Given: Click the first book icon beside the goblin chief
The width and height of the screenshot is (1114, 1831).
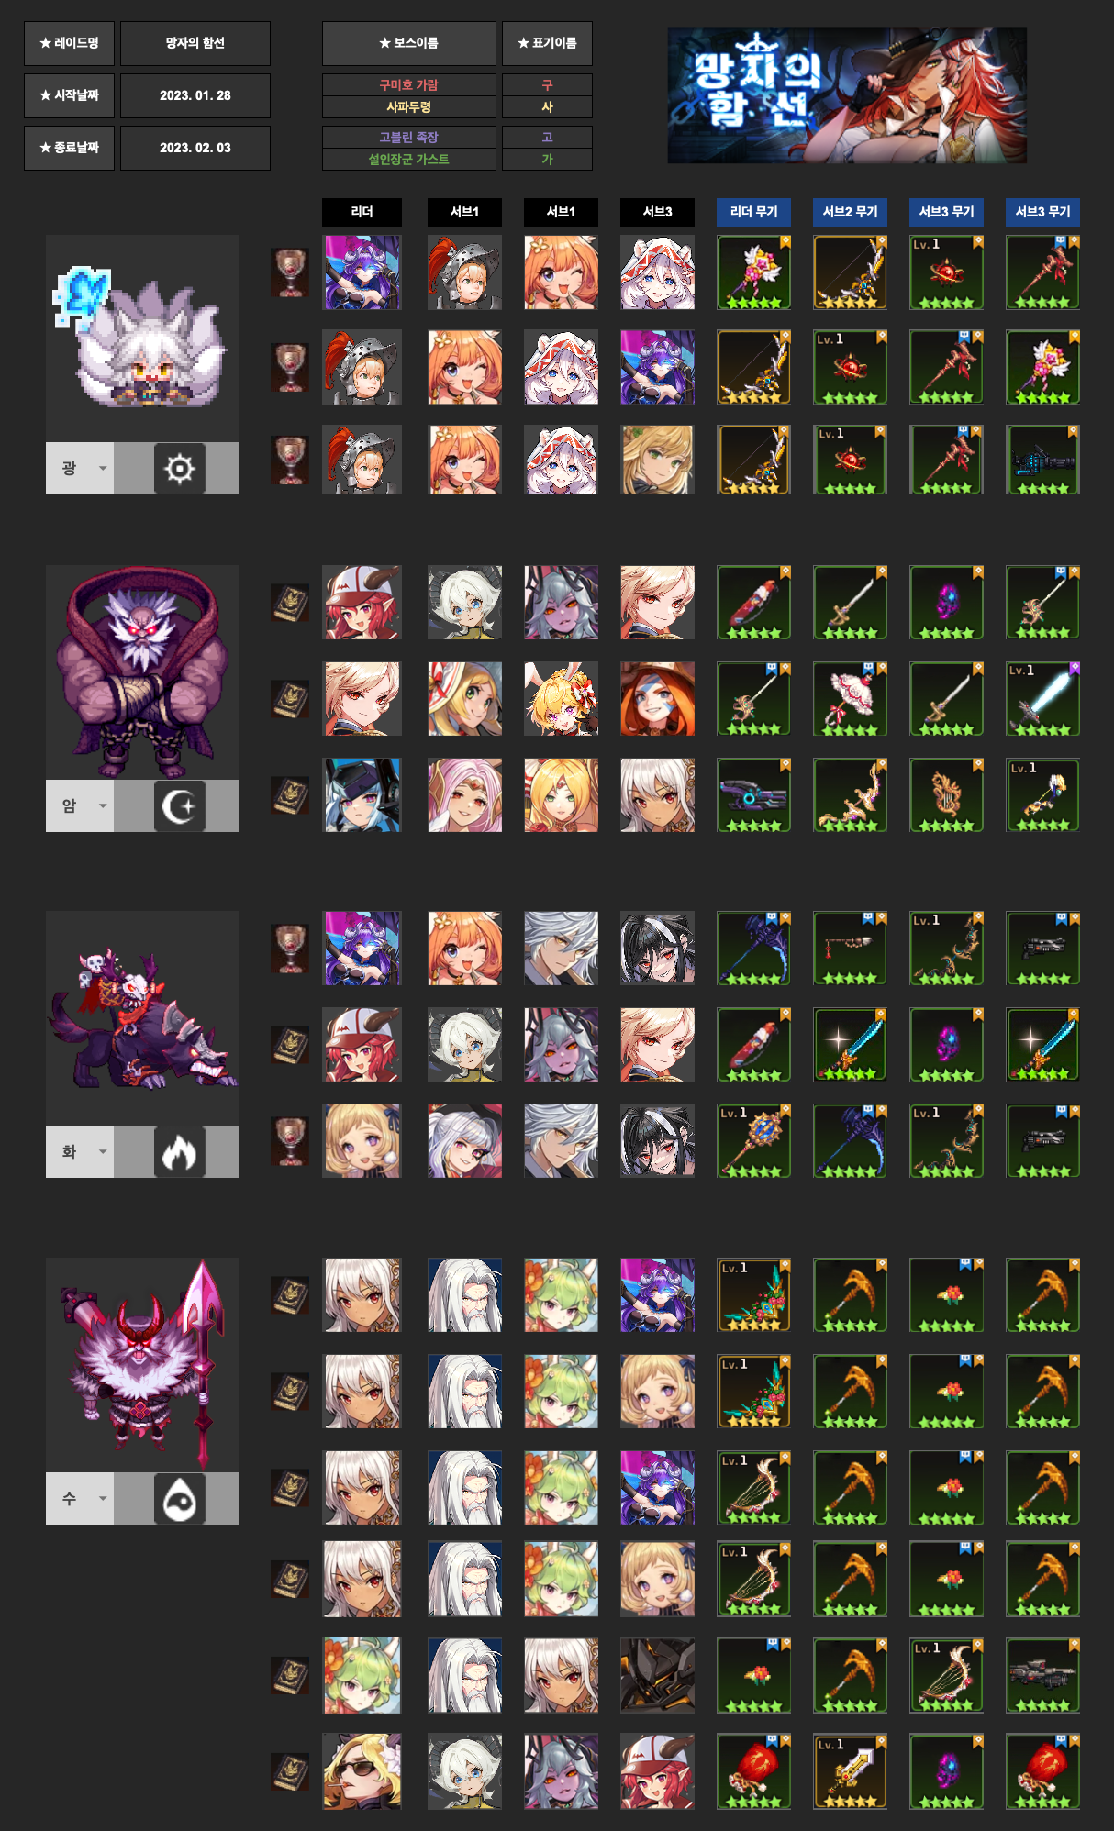Looking at the screenshot, I should [290, 603].
